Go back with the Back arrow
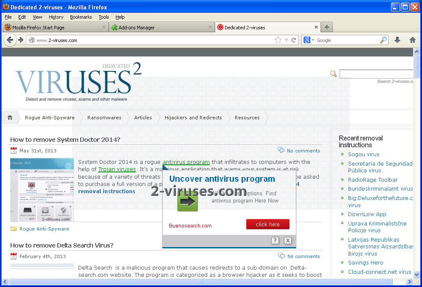 [x=10, y=40]
